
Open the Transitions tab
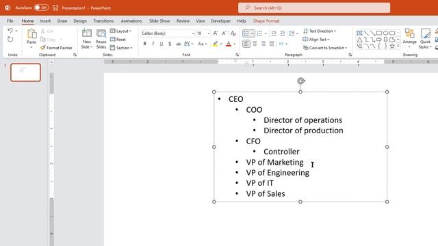[x=103, y=21]
